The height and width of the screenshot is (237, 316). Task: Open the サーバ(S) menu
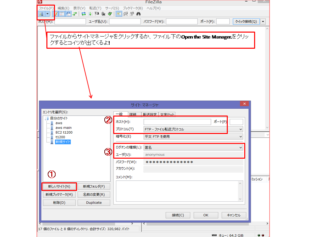pyautogui.click(x=112, y=8)
